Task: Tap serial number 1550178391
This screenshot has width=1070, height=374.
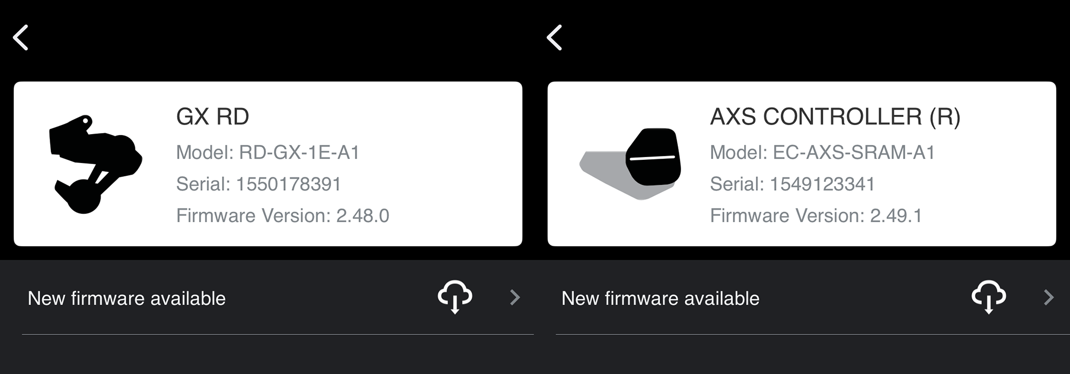Action: [x=258, y=184]
